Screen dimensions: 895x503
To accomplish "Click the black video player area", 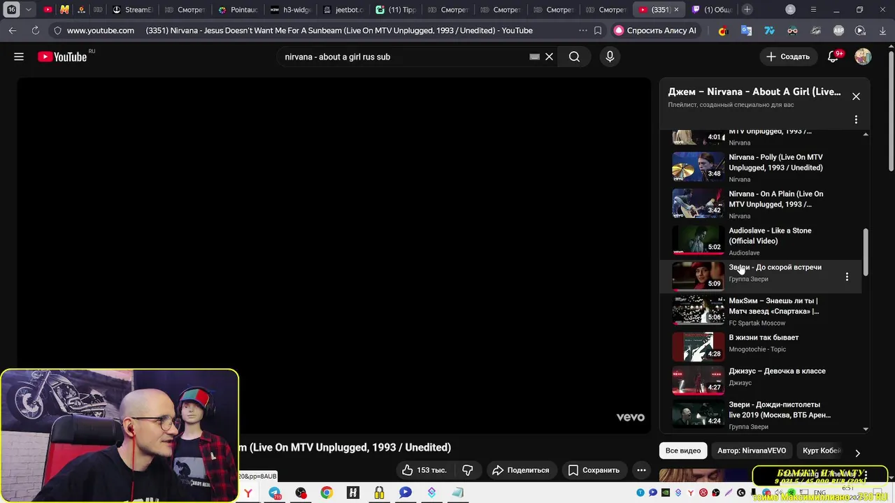I will [x=334, y=255].
